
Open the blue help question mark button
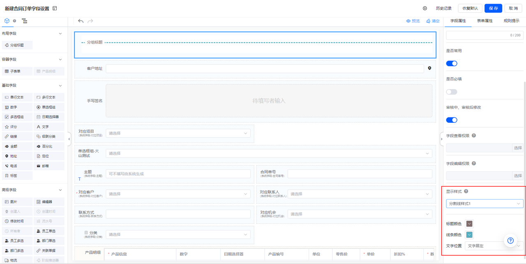pyautogui.click(x=510, y=241)
